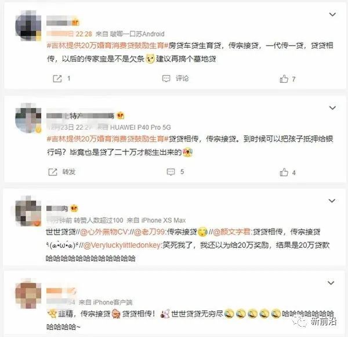Image resolution: width=348 pixels, height=337 pixels.
Task: Expand chevron menu on iPhone XS Max post
Action: coord(332,201)
